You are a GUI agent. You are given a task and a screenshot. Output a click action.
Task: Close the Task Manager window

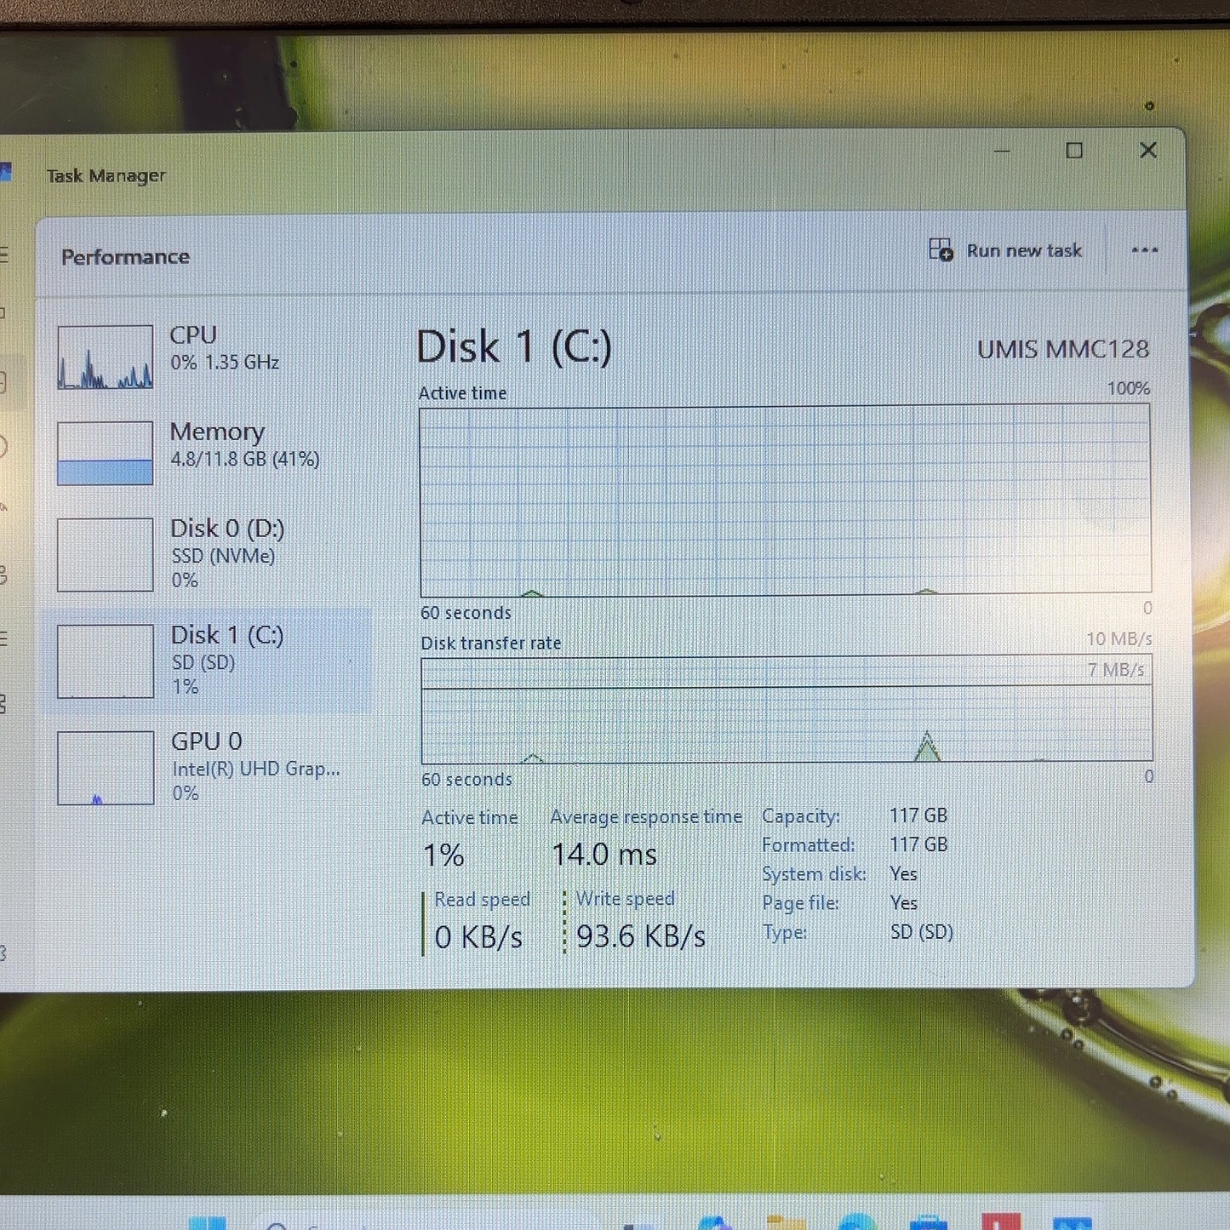(x=1148, y=150)
